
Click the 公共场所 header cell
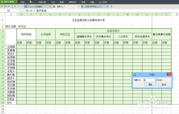click(46, 34)
